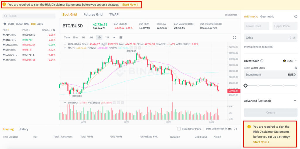The image size is (300, 149).
Task: Click the last stop on investment slider
Action: (x=296, y=86)
